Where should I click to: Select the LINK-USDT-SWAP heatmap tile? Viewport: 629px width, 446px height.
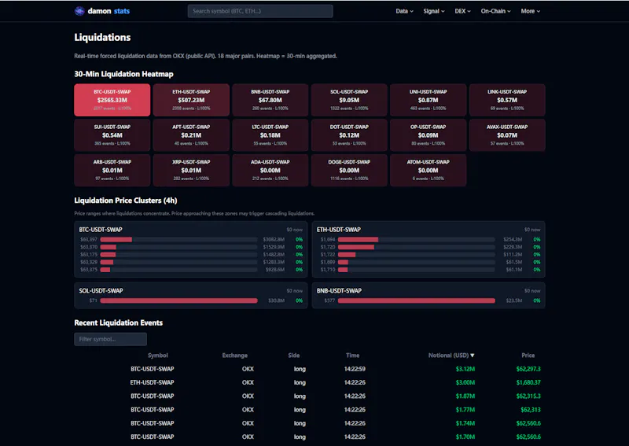pos(507,100)
